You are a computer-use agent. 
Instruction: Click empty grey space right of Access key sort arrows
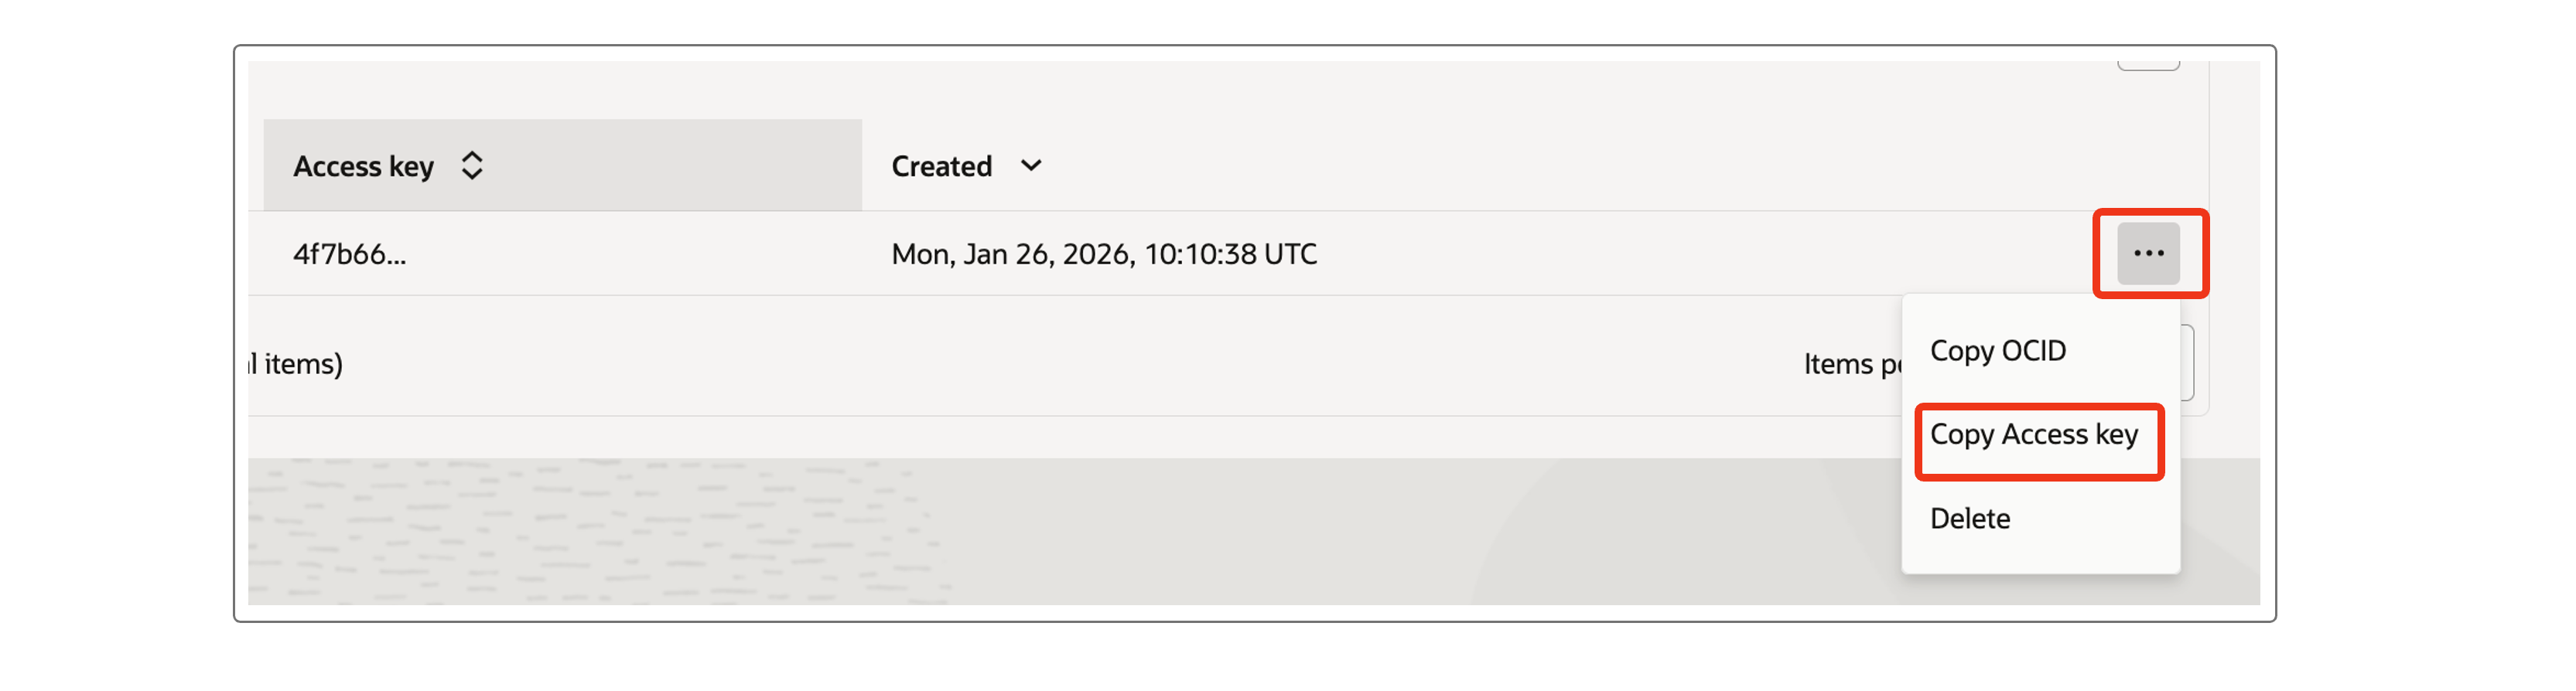click(x=680, y=165)
